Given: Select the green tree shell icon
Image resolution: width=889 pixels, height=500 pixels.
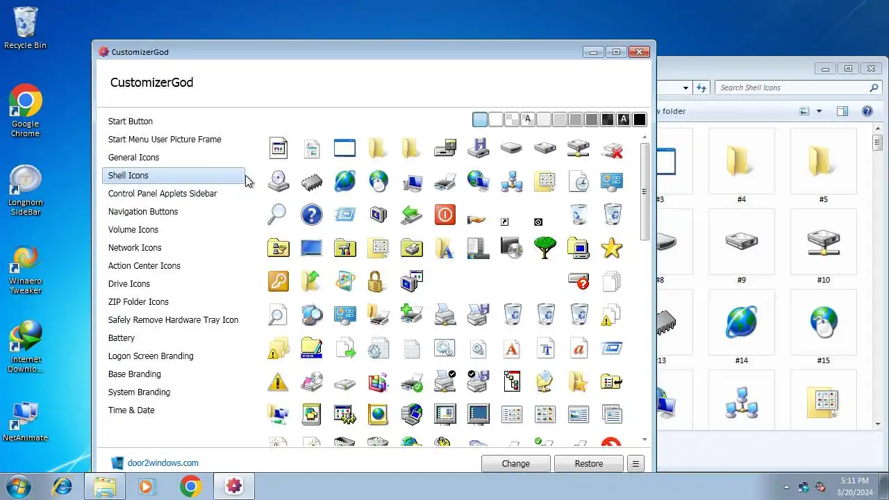Looking at the screenshot, I should (545, 248).
